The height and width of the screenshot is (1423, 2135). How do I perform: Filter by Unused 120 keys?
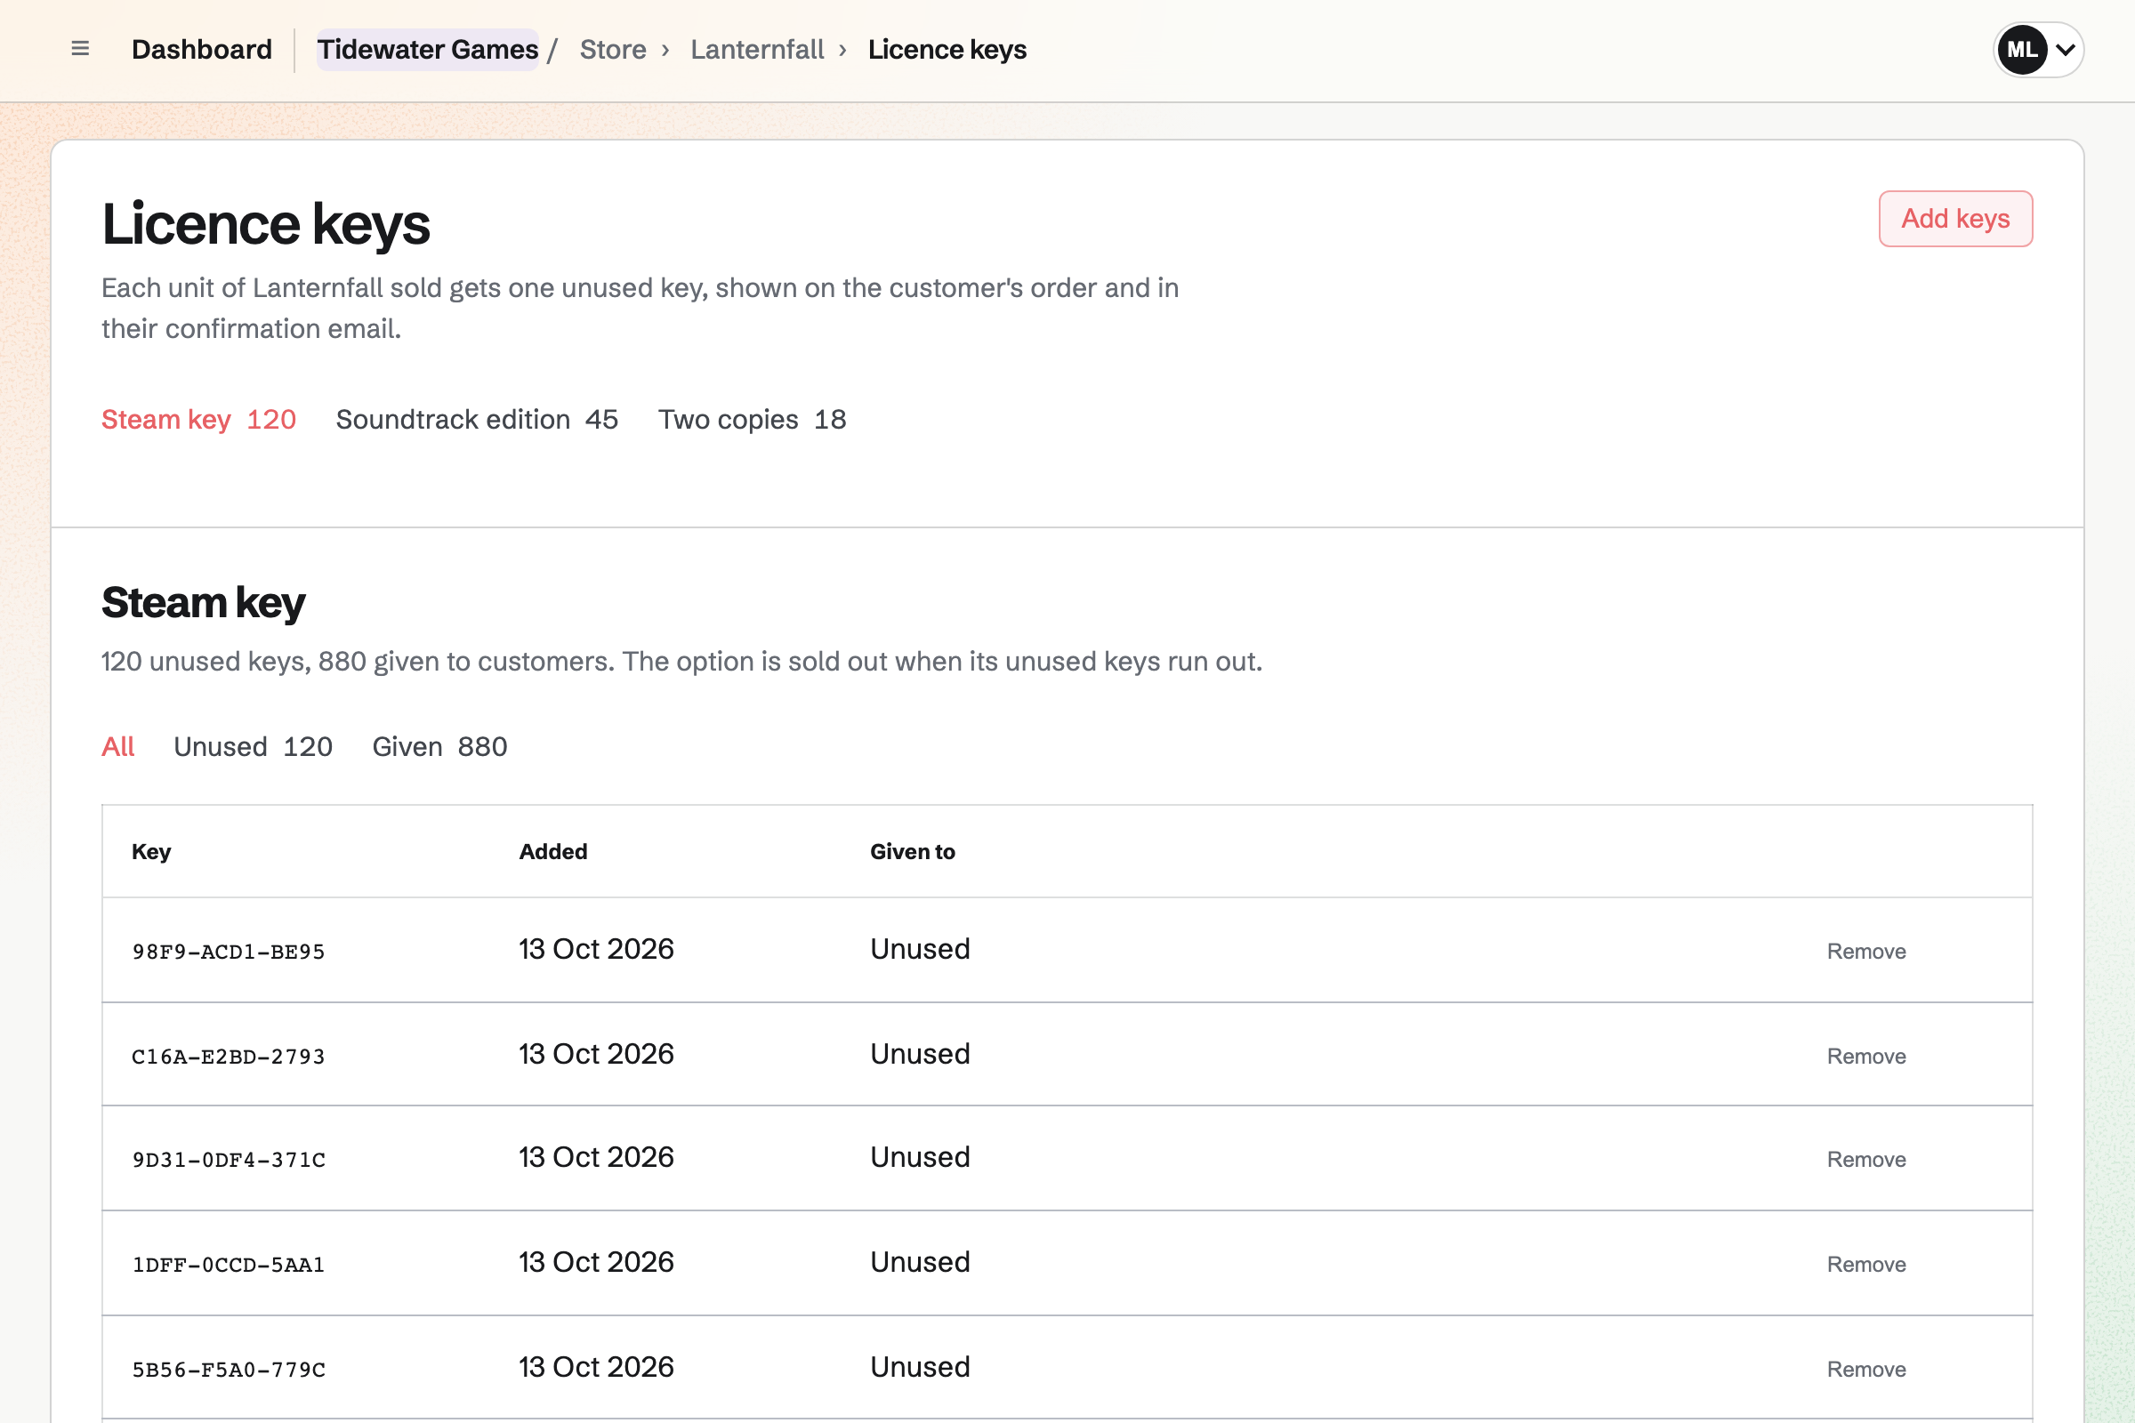[x=254, y=747]
